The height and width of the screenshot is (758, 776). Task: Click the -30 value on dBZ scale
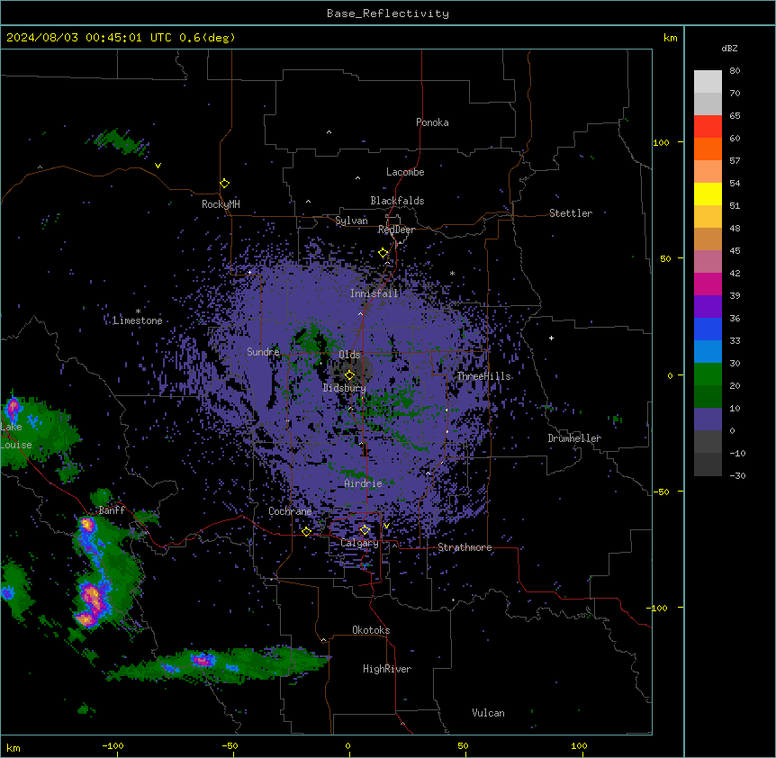click(x=737, y=475)
